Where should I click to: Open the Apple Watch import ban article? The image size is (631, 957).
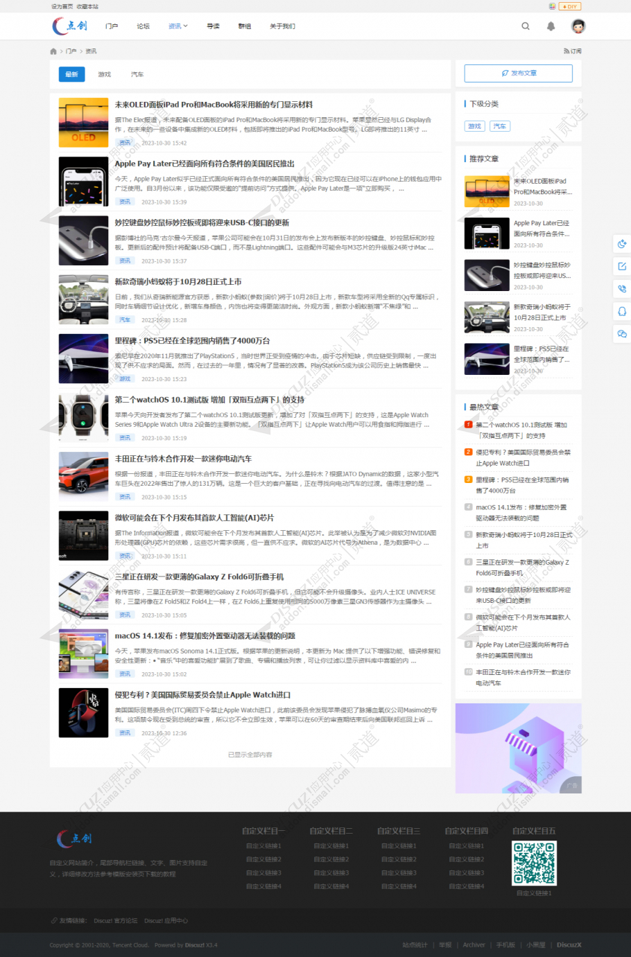point(202,694)
